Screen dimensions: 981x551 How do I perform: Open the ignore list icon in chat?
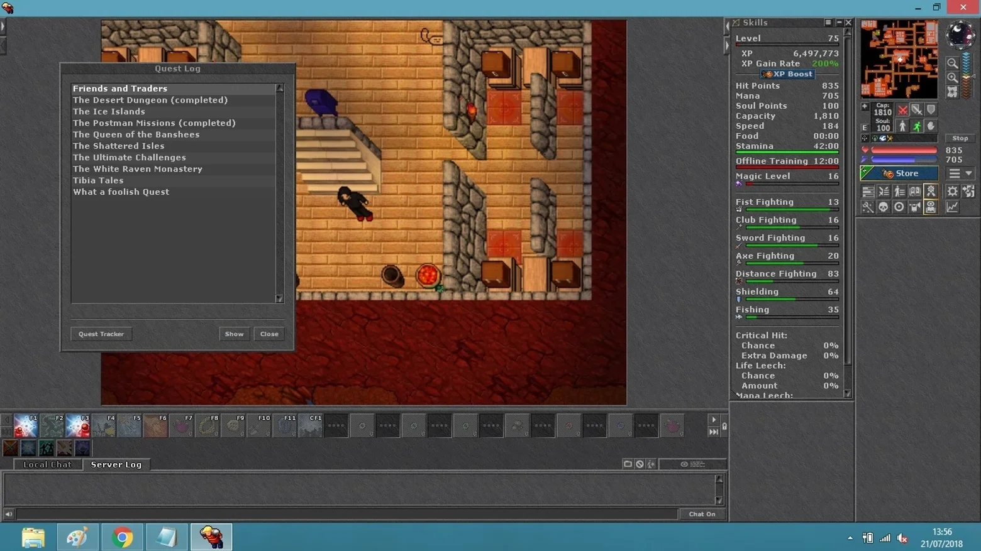coord(640,464)
